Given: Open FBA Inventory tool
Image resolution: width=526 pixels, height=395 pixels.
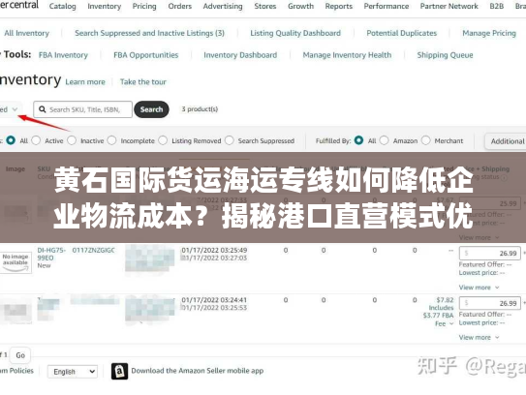Looking at the screenshot, I should pyautogui.click(x=63, y=55).
